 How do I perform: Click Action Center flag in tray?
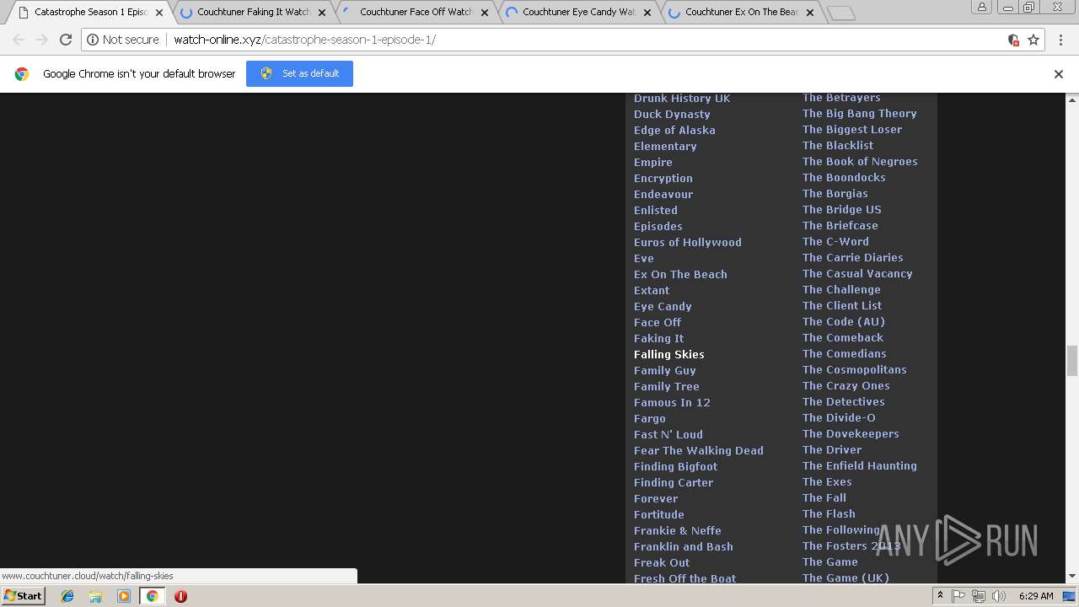click(x=958, y=596)
